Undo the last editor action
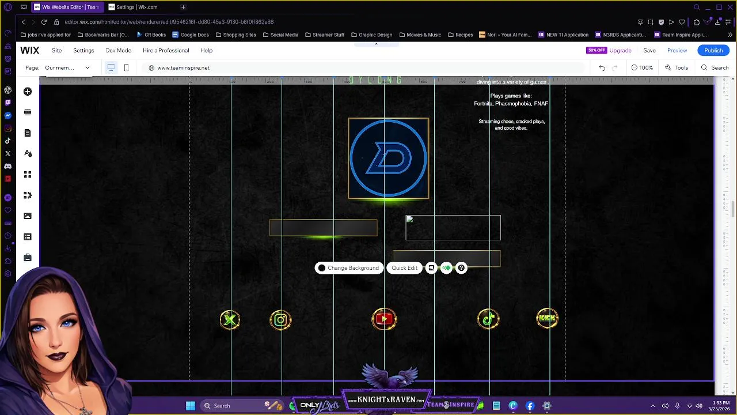 tap(602, 68)
